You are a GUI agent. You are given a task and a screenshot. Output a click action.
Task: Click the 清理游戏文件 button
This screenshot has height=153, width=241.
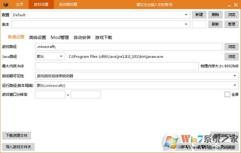tap(224, 135)
